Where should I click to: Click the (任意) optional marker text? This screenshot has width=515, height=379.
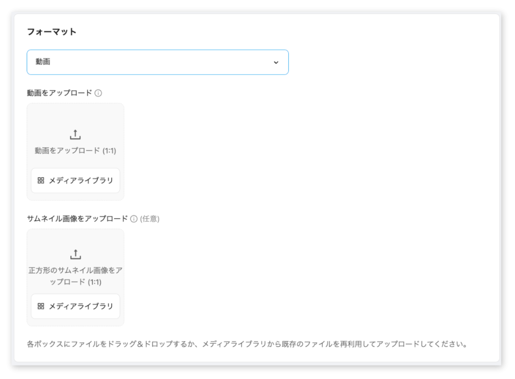point(149,219)
